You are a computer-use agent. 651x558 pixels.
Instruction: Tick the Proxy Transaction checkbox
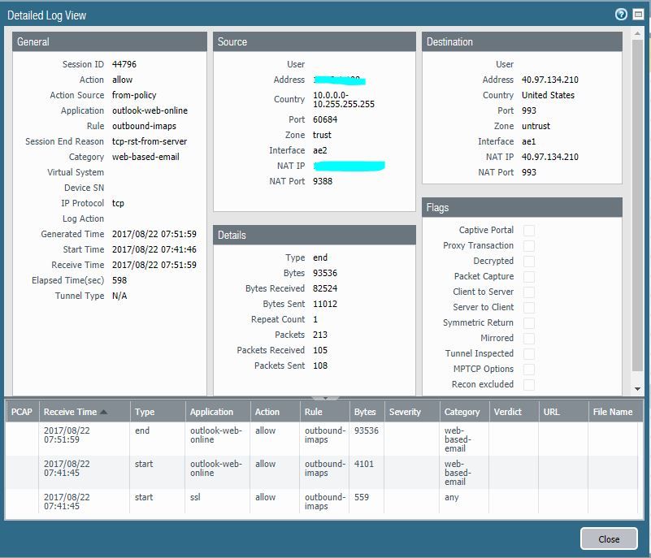click(x=529, y=246)
